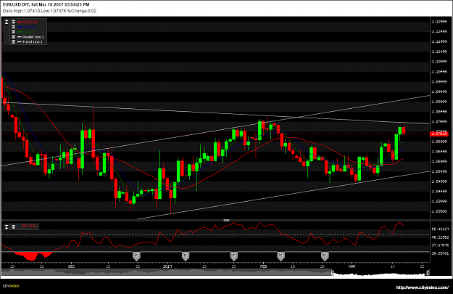Click the Daily High/Low summary line
The image size is (453, 294).
pos(49,11)
